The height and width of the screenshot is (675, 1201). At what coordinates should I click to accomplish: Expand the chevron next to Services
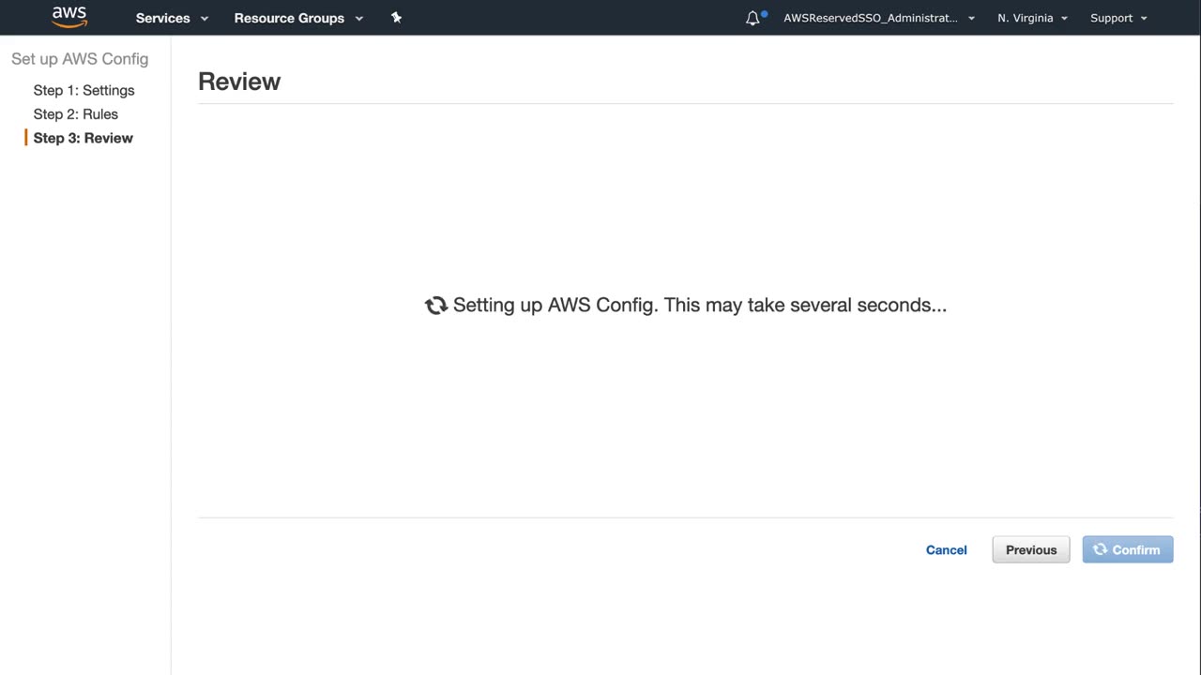tap(205, 19)
